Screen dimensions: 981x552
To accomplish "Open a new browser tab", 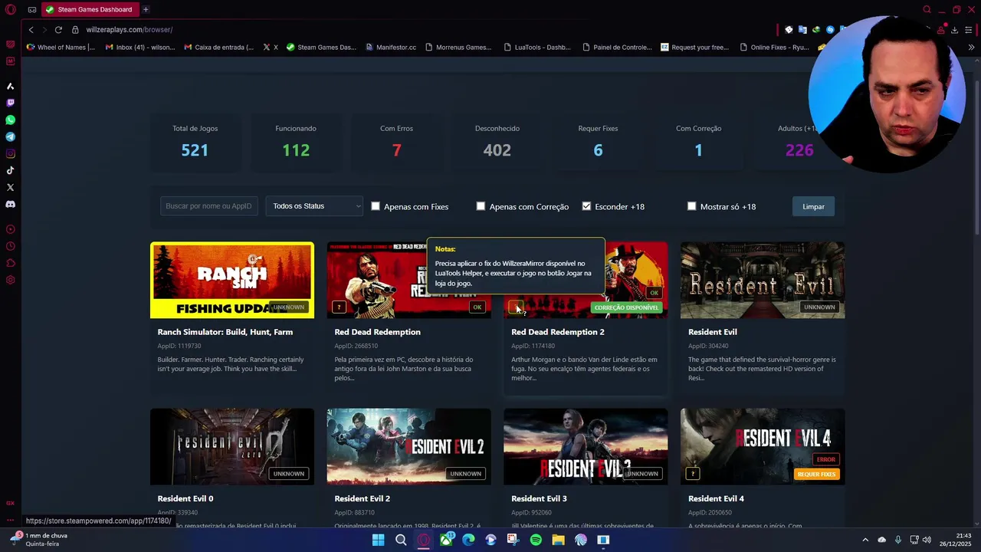I will tap(146, 9).
